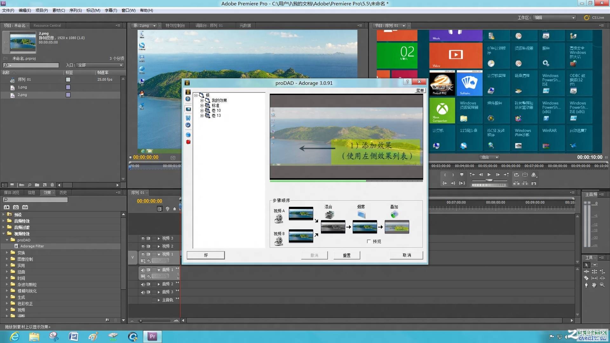Click the Output mode three-circles icon

pos(534,175)
